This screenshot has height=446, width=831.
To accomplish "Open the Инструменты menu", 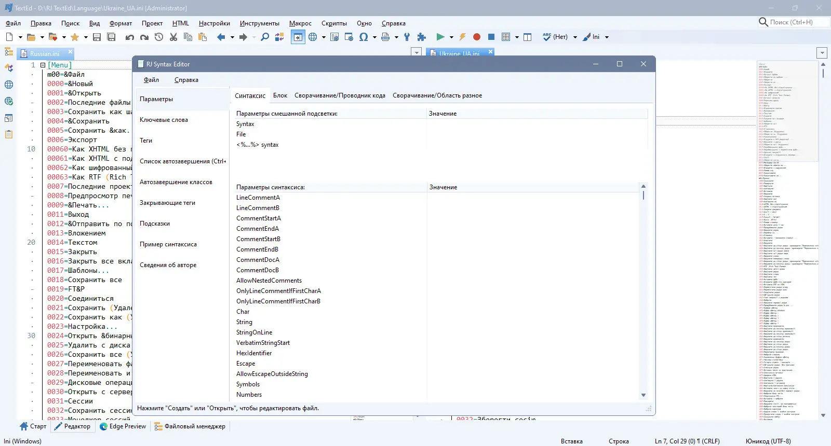I will coord(259,23).
